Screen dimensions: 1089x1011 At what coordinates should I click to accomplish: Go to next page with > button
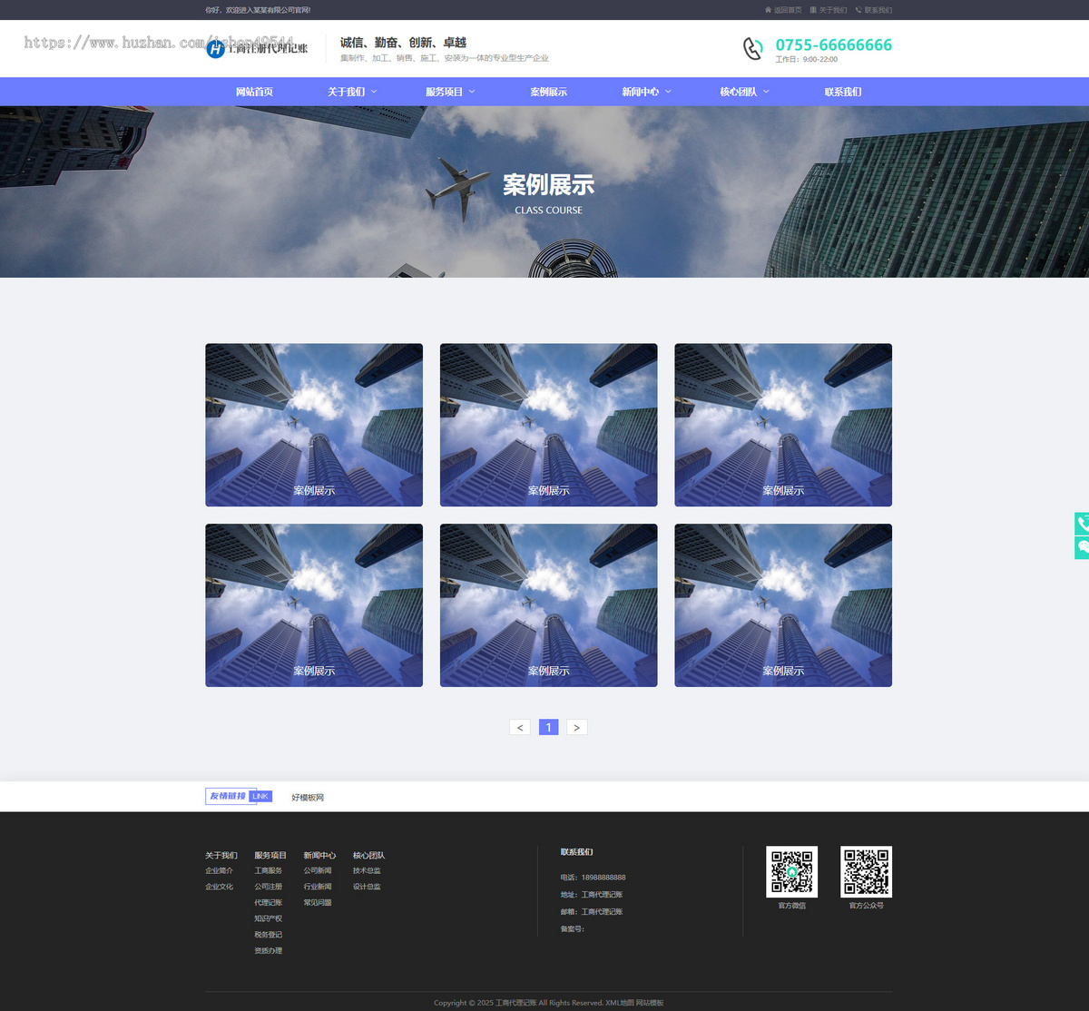point(576,727)
